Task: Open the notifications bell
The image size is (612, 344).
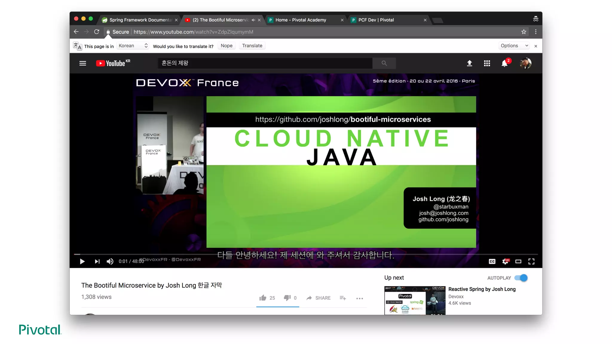Action: click(504, 63)
